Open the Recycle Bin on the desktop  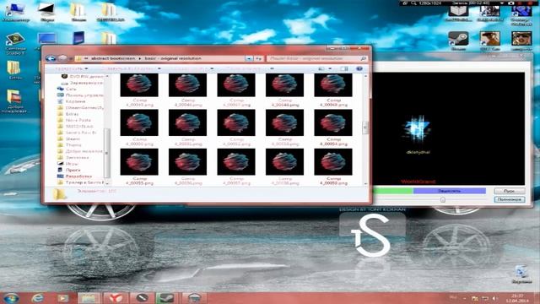pos(521,274)
